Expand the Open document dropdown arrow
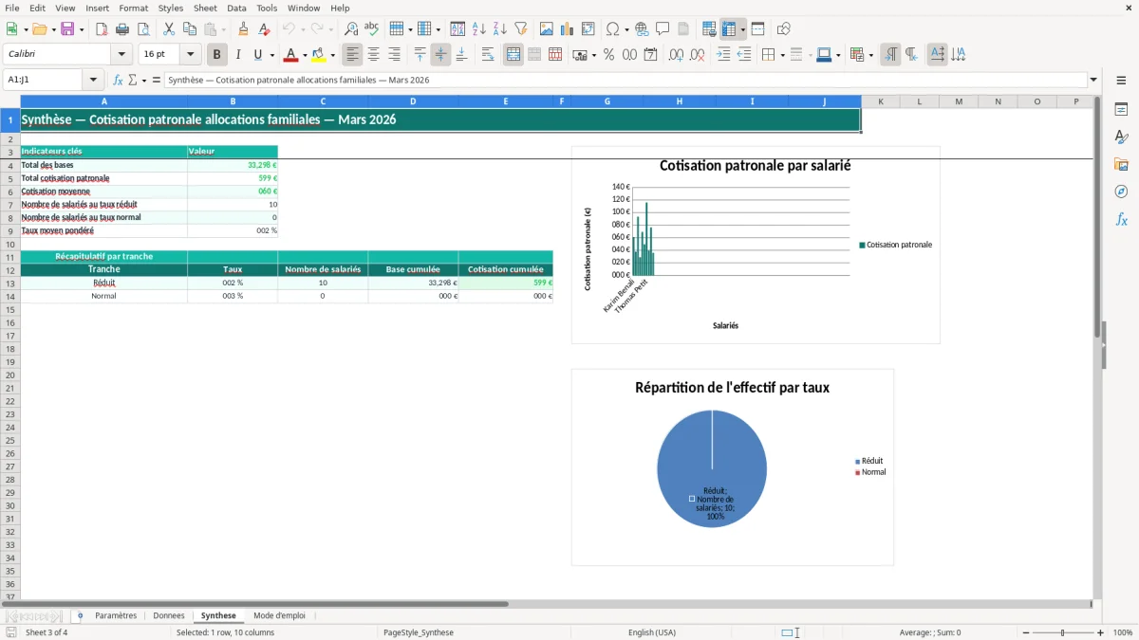1139x640 pixels. pos(52,29)
